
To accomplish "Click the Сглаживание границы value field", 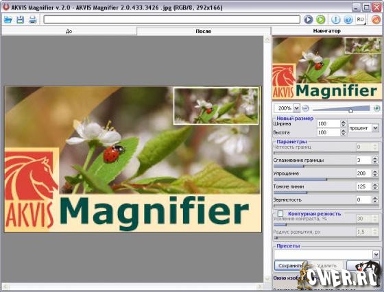I will tap(364, 160).
